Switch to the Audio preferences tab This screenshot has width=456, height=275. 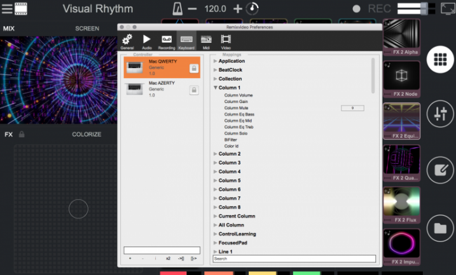[x=147, y=41]
